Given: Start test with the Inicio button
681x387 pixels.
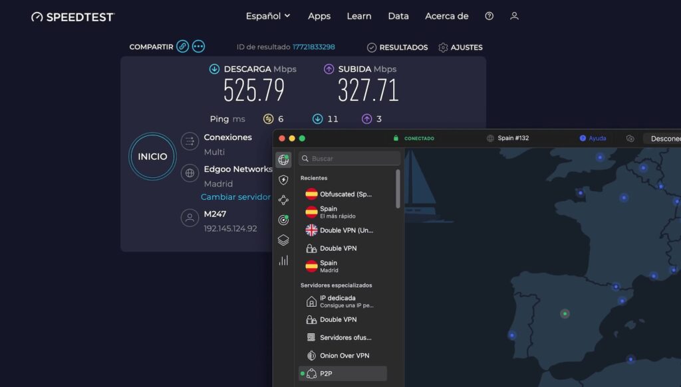Looking at the screenshot, I should (x=152, y=157).
